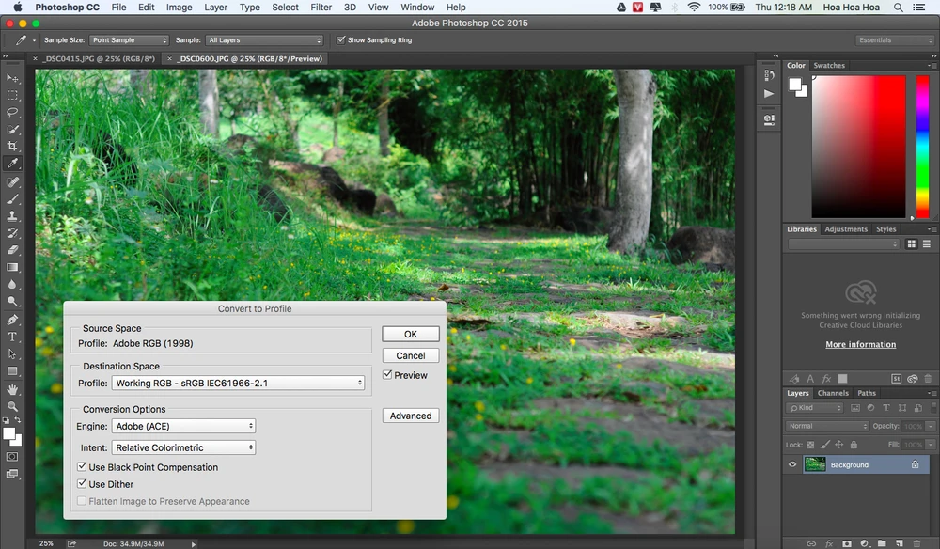
Task: Click inside the red color picker field
Action: (x=858, y=146)
